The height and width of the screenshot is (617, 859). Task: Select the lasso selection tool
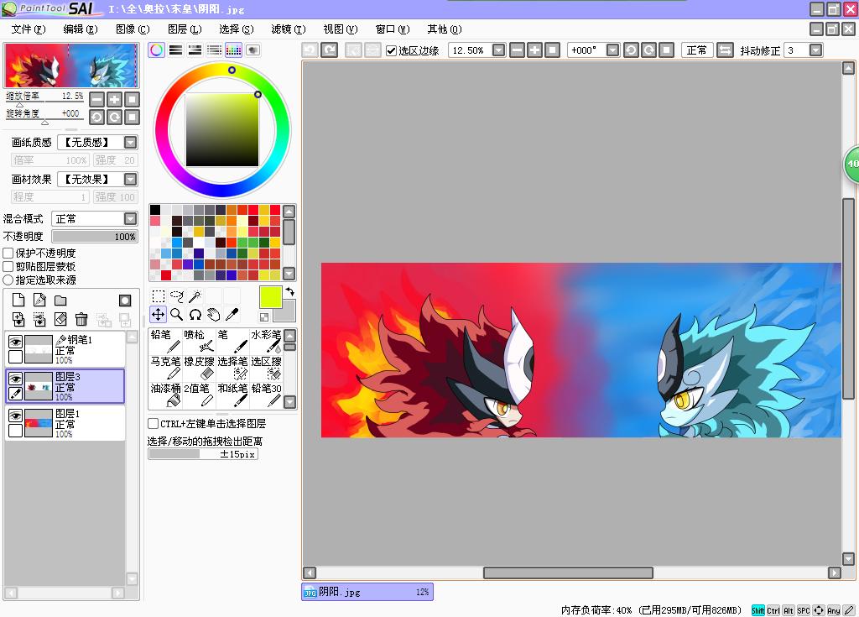177,296
